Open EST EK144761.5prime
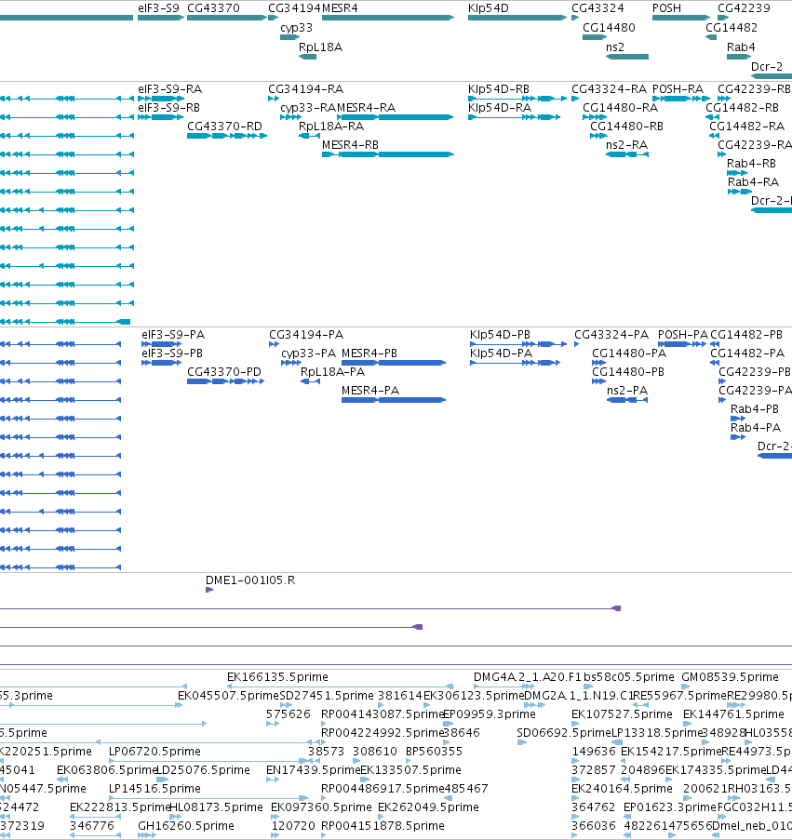 pos(687,724)
